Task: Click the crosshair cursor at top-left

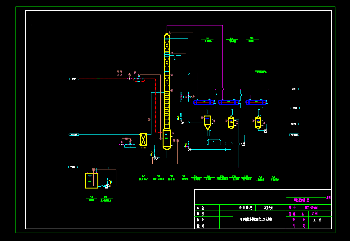Action: coord(31,25)
